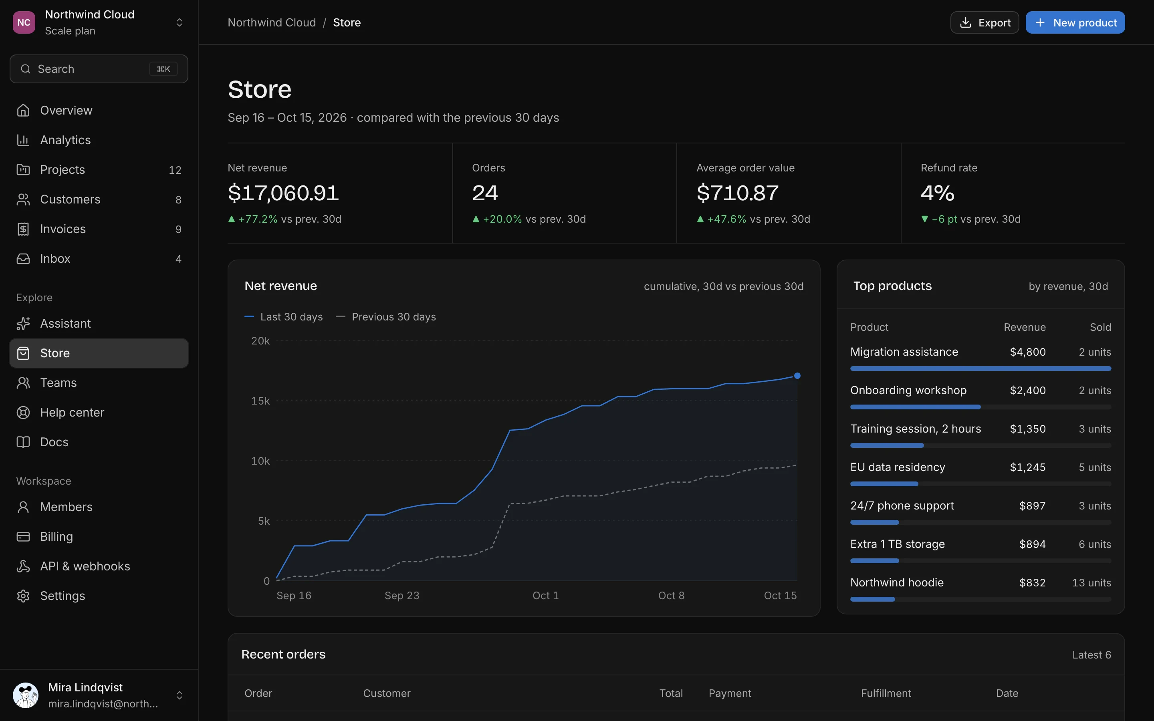Focus the Search field
1154x721 pixels.
pyautogui.click(x=99, y=69)
